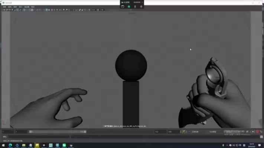Open Maya from the Windows taskbar

(x=50, y=145)
